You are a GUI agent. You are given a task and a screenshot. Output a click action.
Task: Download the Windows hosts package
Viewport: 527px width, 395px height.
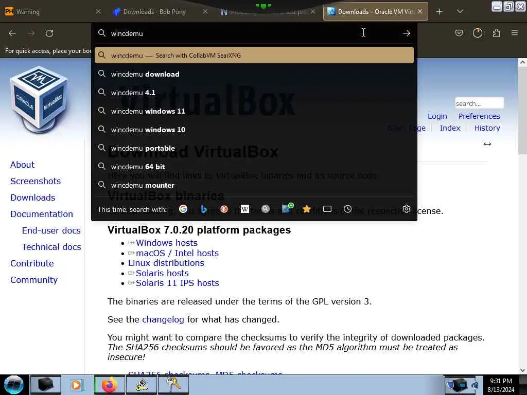[166, 243]
